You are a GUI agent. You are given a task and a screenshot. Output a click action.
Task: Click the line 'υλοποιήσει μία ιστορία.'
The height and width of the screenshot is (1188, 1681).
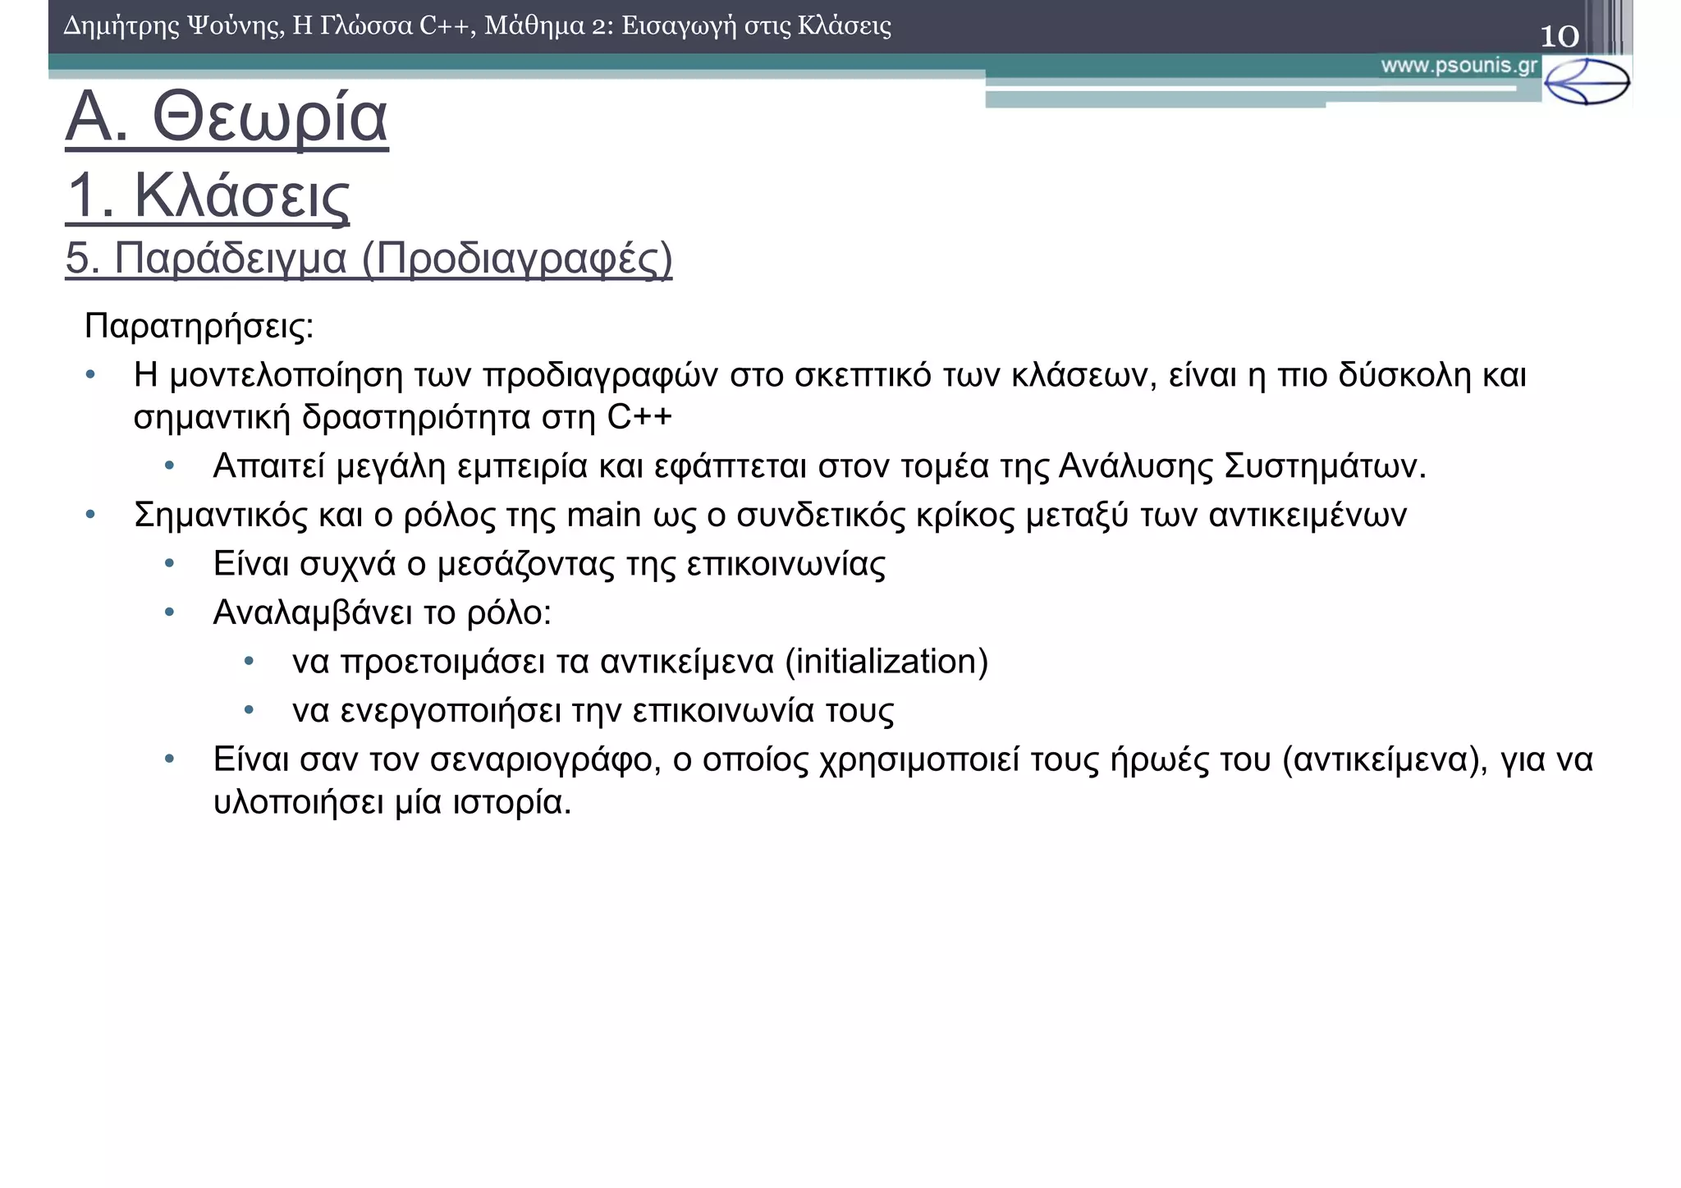point(392,802)
